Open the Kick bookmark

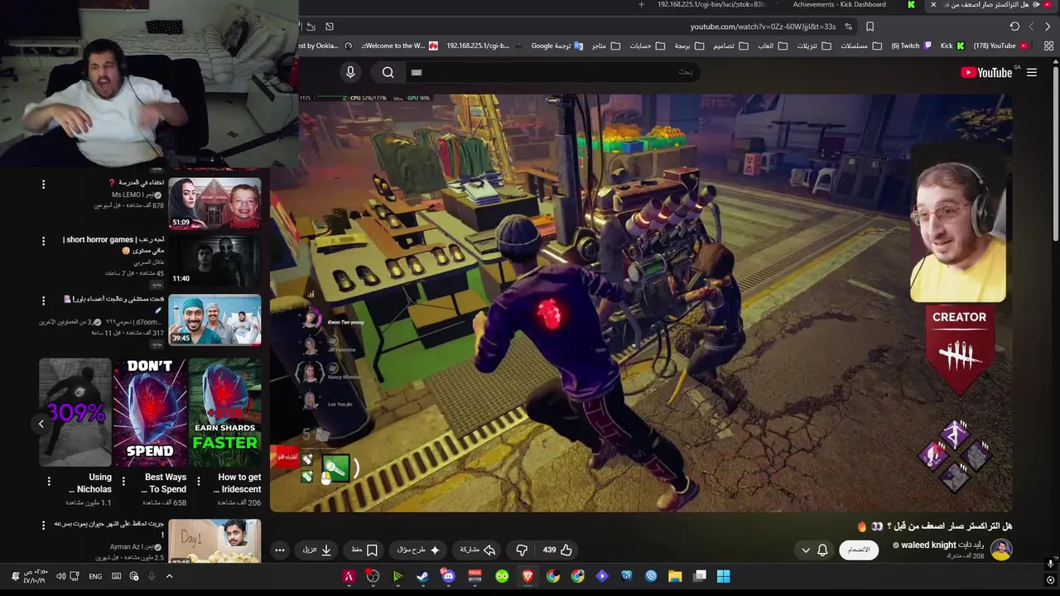pos(952,46)
